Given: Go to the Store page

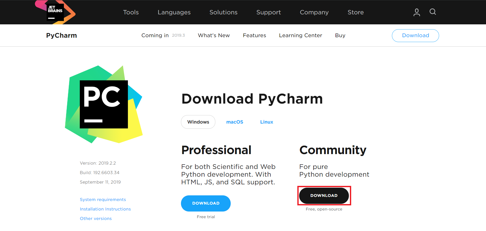Looking at the screenshot, I should 356,12.
